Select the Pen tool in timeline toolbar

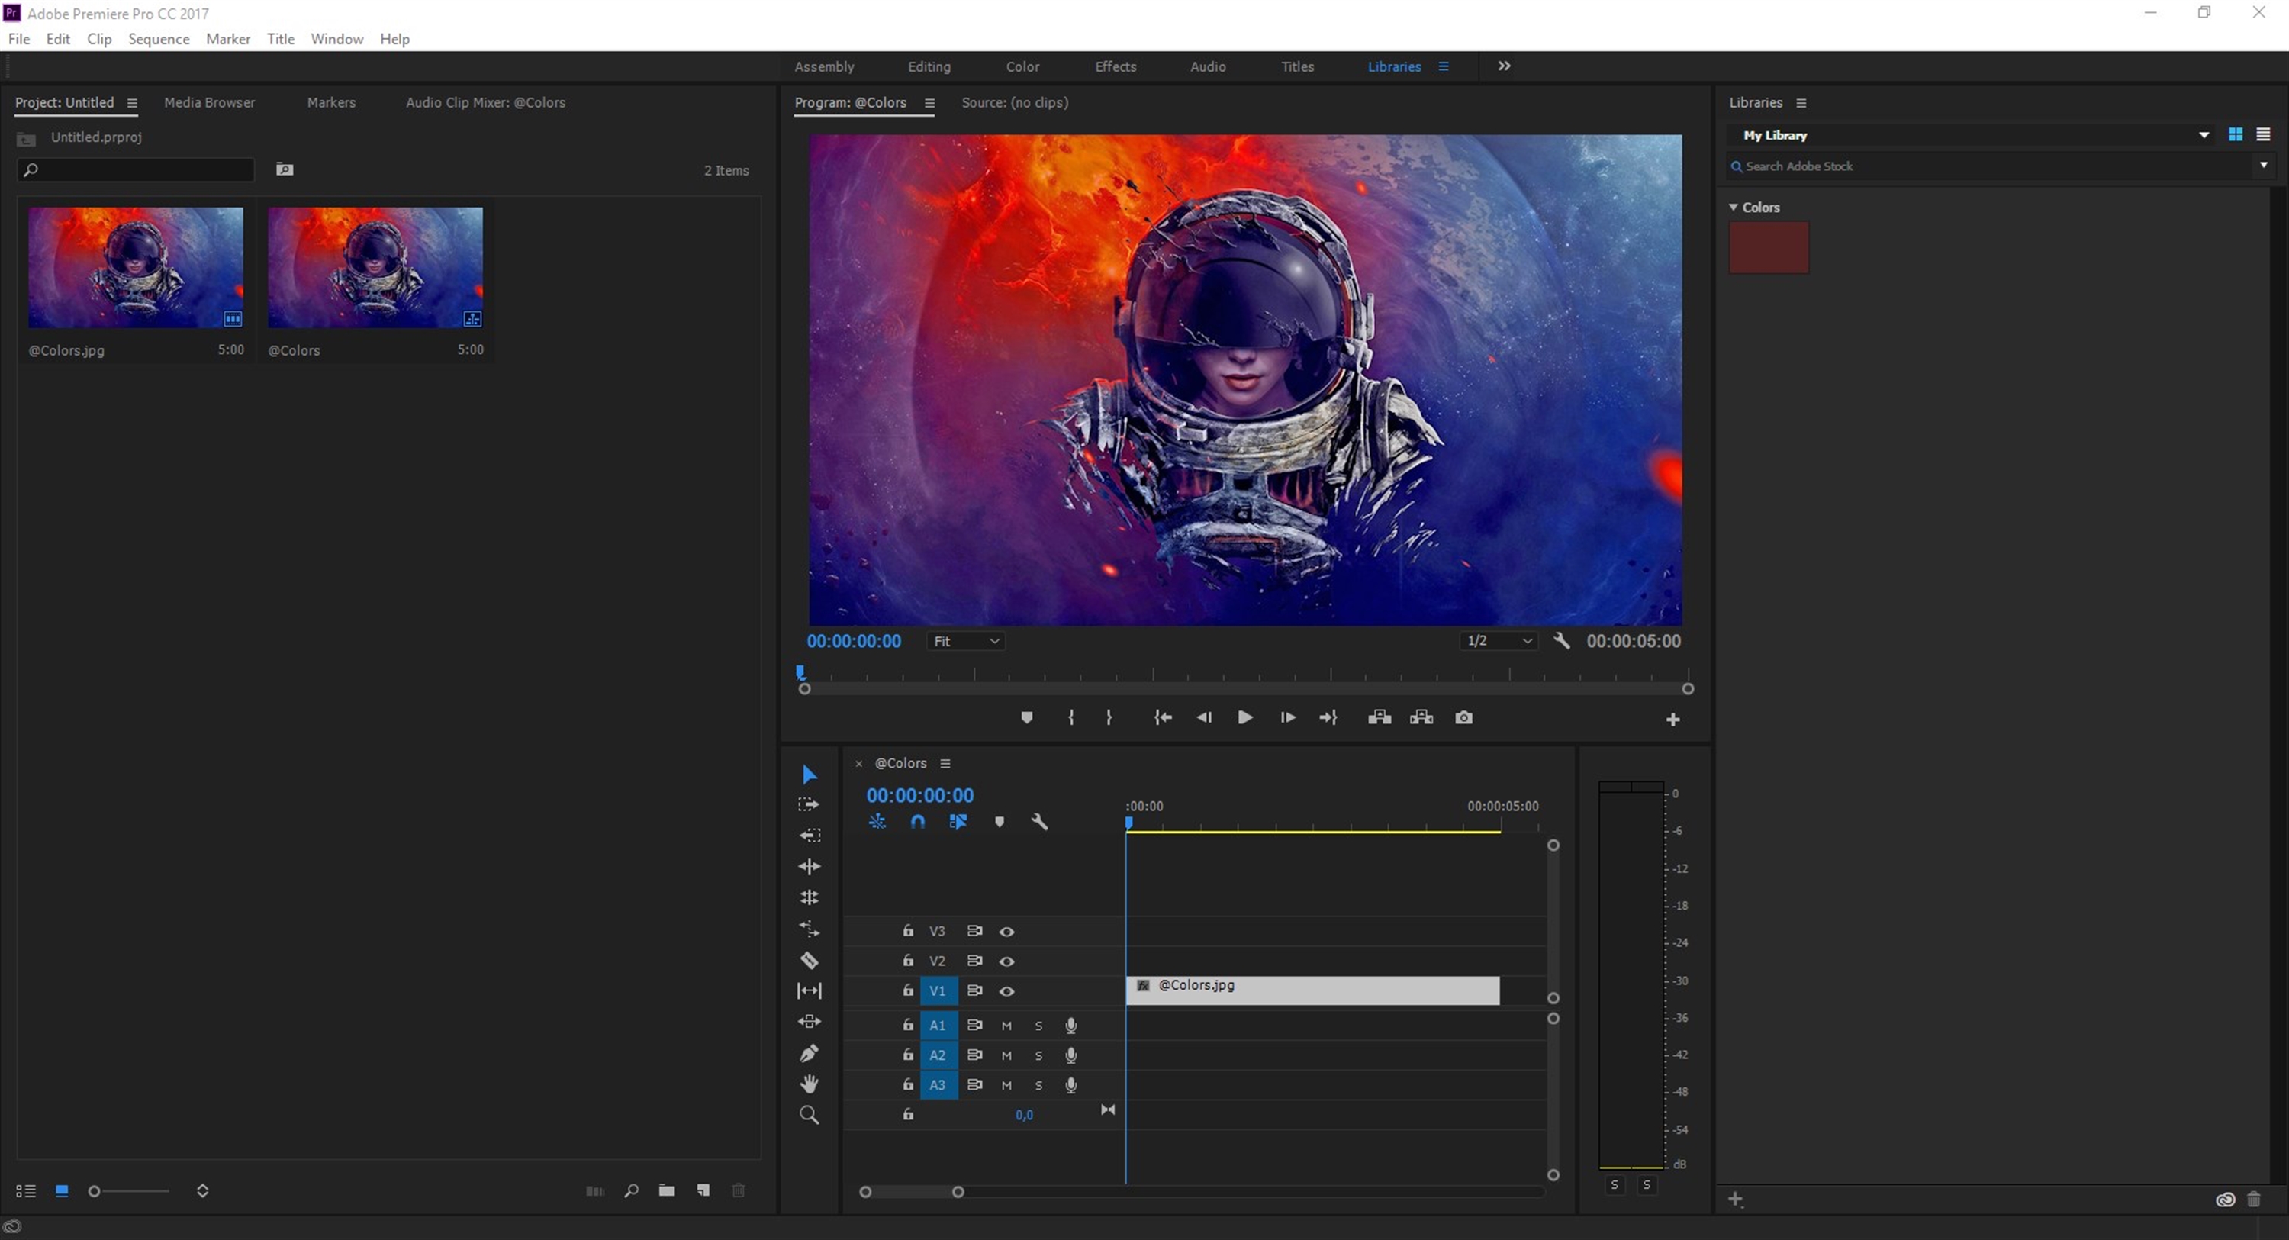click(x=809, y=1053)
